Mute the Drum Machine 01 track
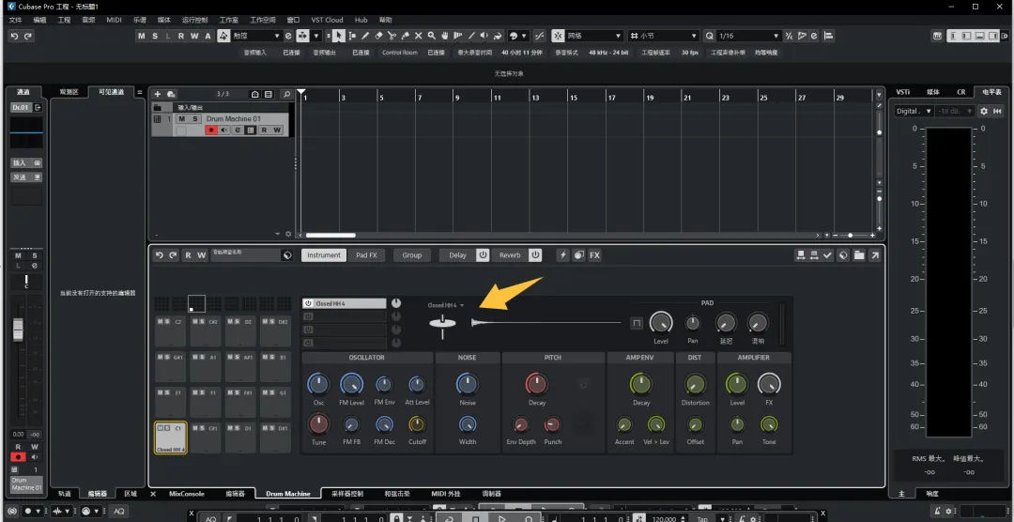 (182, 119)
